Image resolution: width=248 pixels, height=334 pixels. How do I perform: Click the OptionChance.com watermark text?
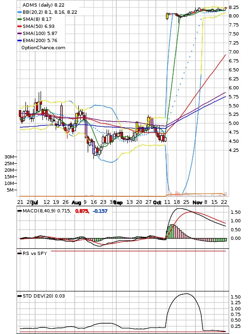[x=43, y=48]
